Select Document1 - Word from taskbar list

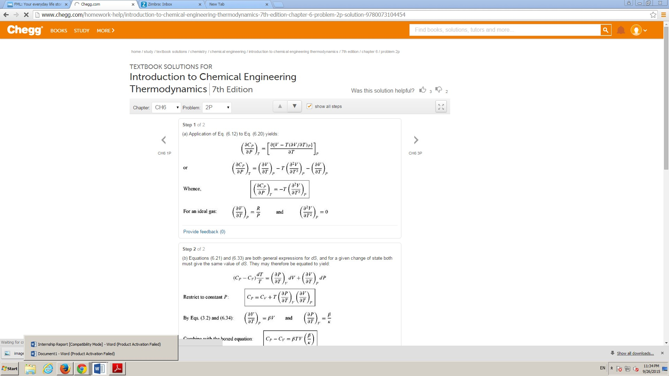click(x=76, y=354)
